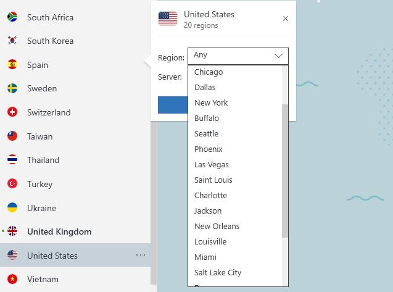The image size is (393, 292).
Task: Choose Charlotte from the dropdown
Action: point(210,196)
